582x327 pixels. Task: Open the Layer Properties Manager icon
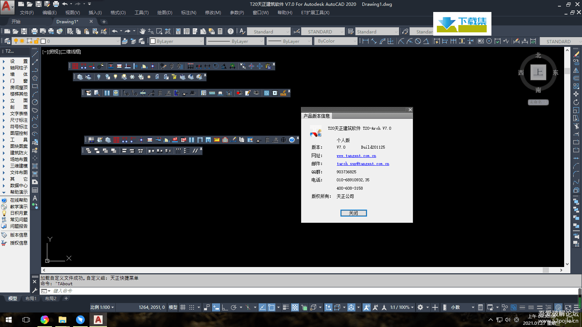7,41
